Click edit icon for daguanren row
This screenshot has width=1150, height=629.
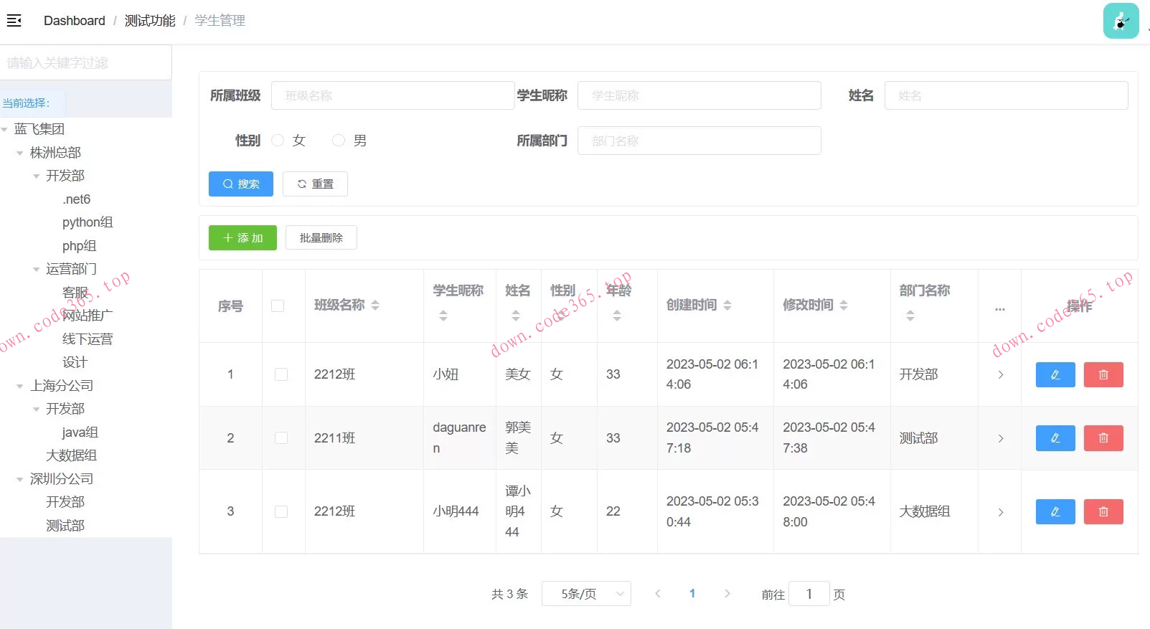[x=1055, y=438]
